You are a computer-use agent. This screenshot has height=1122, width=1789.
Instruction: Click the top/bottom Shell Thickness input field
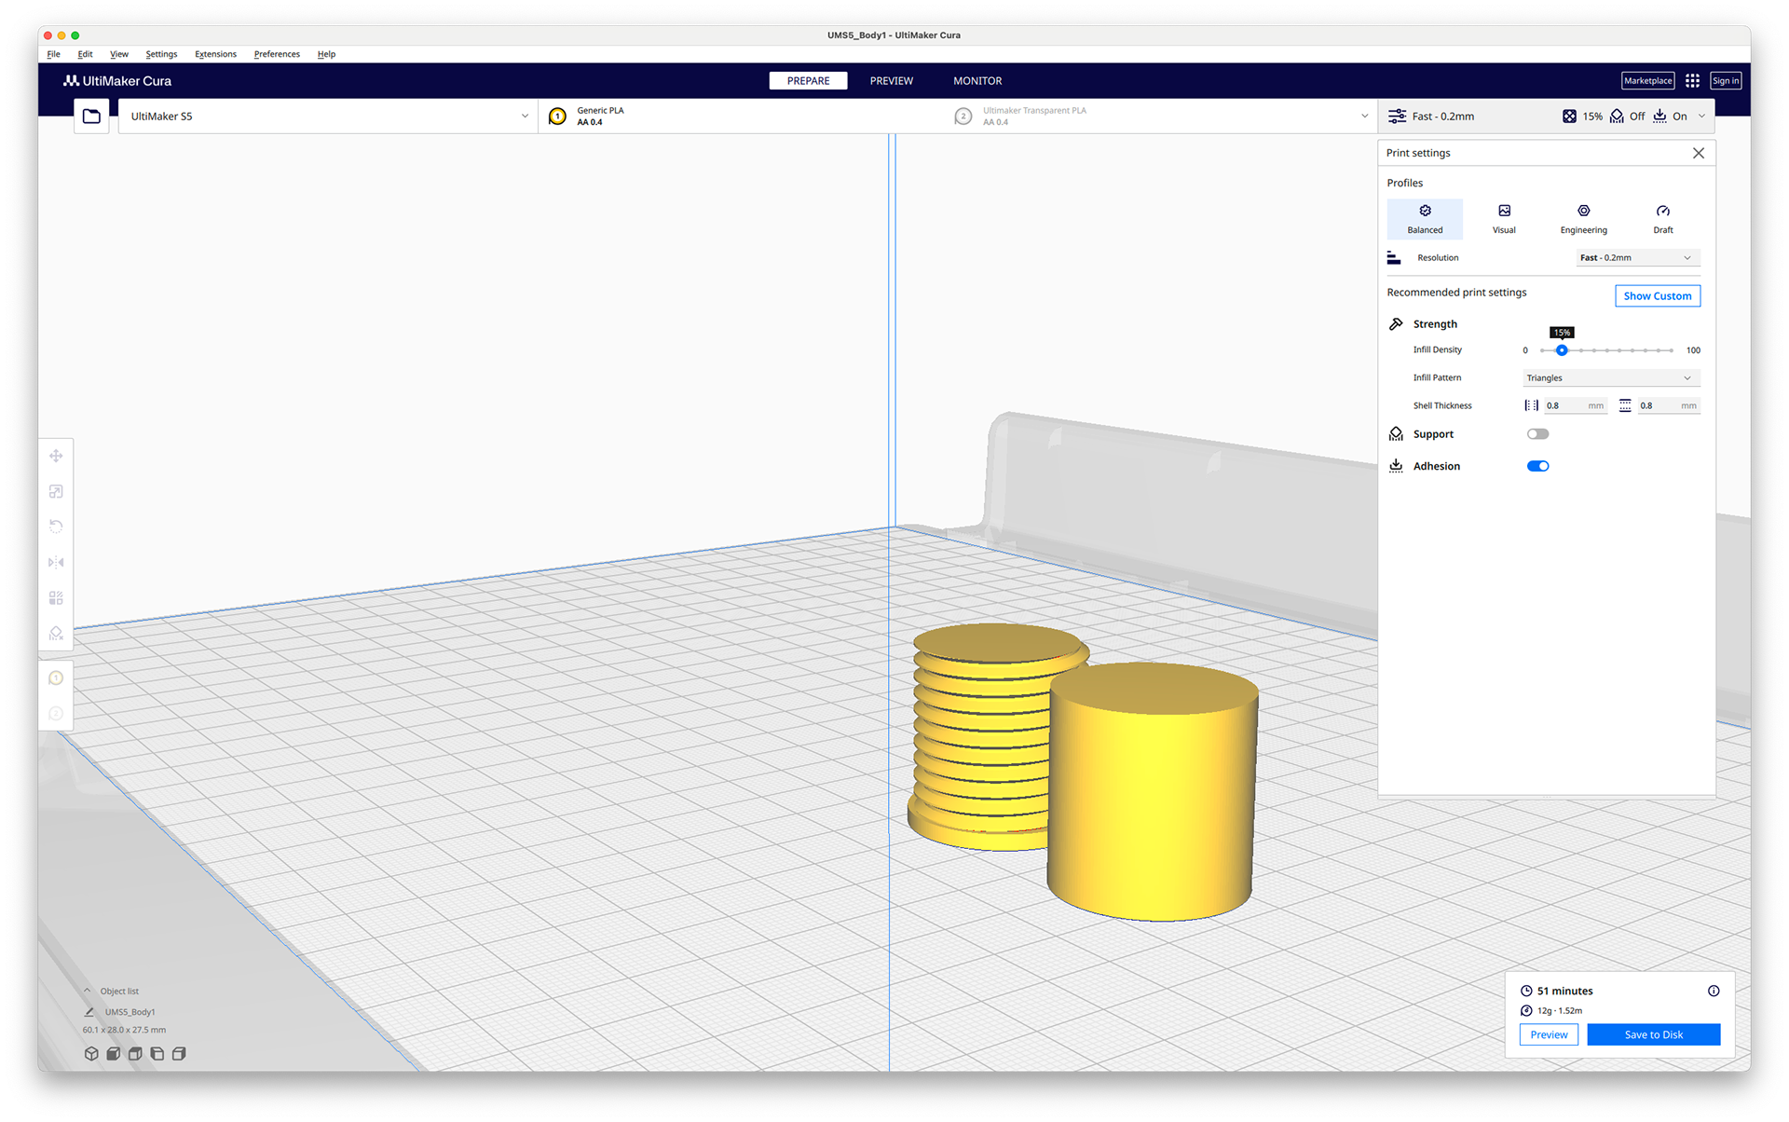coord(1668,405)
